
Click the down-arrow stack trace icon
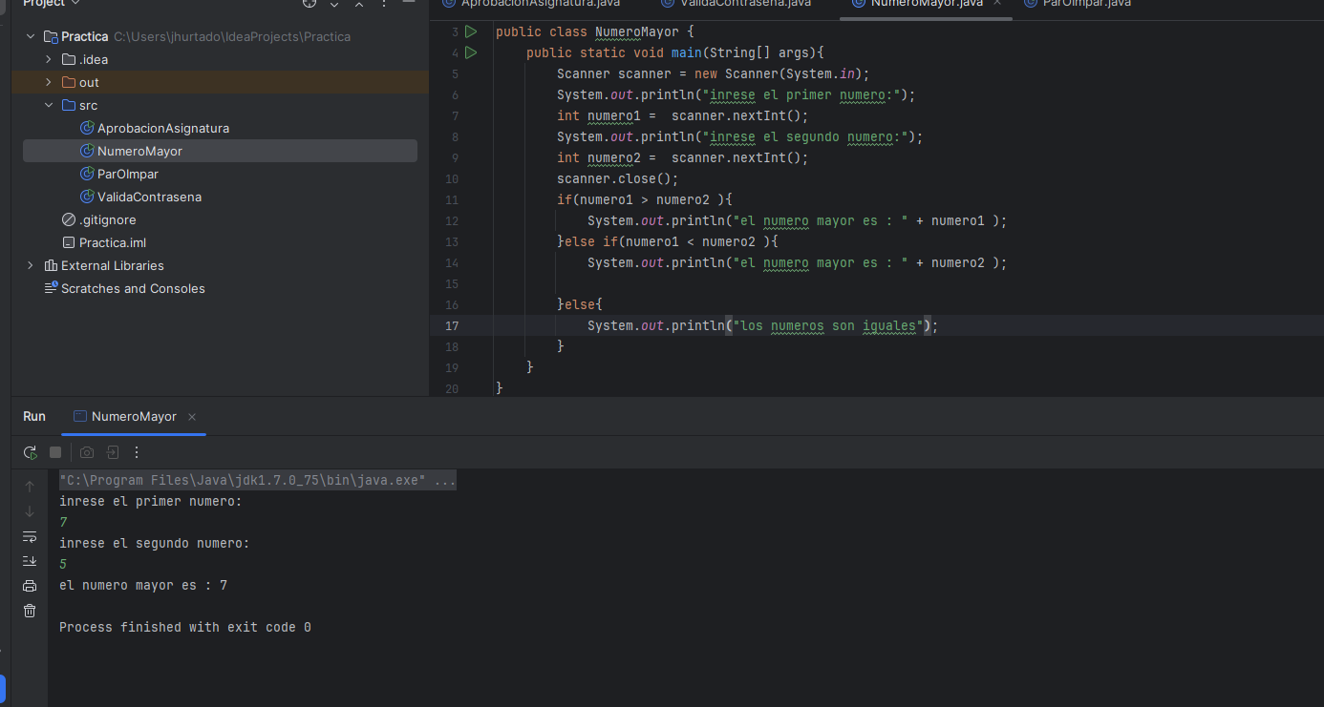(30, 511)
